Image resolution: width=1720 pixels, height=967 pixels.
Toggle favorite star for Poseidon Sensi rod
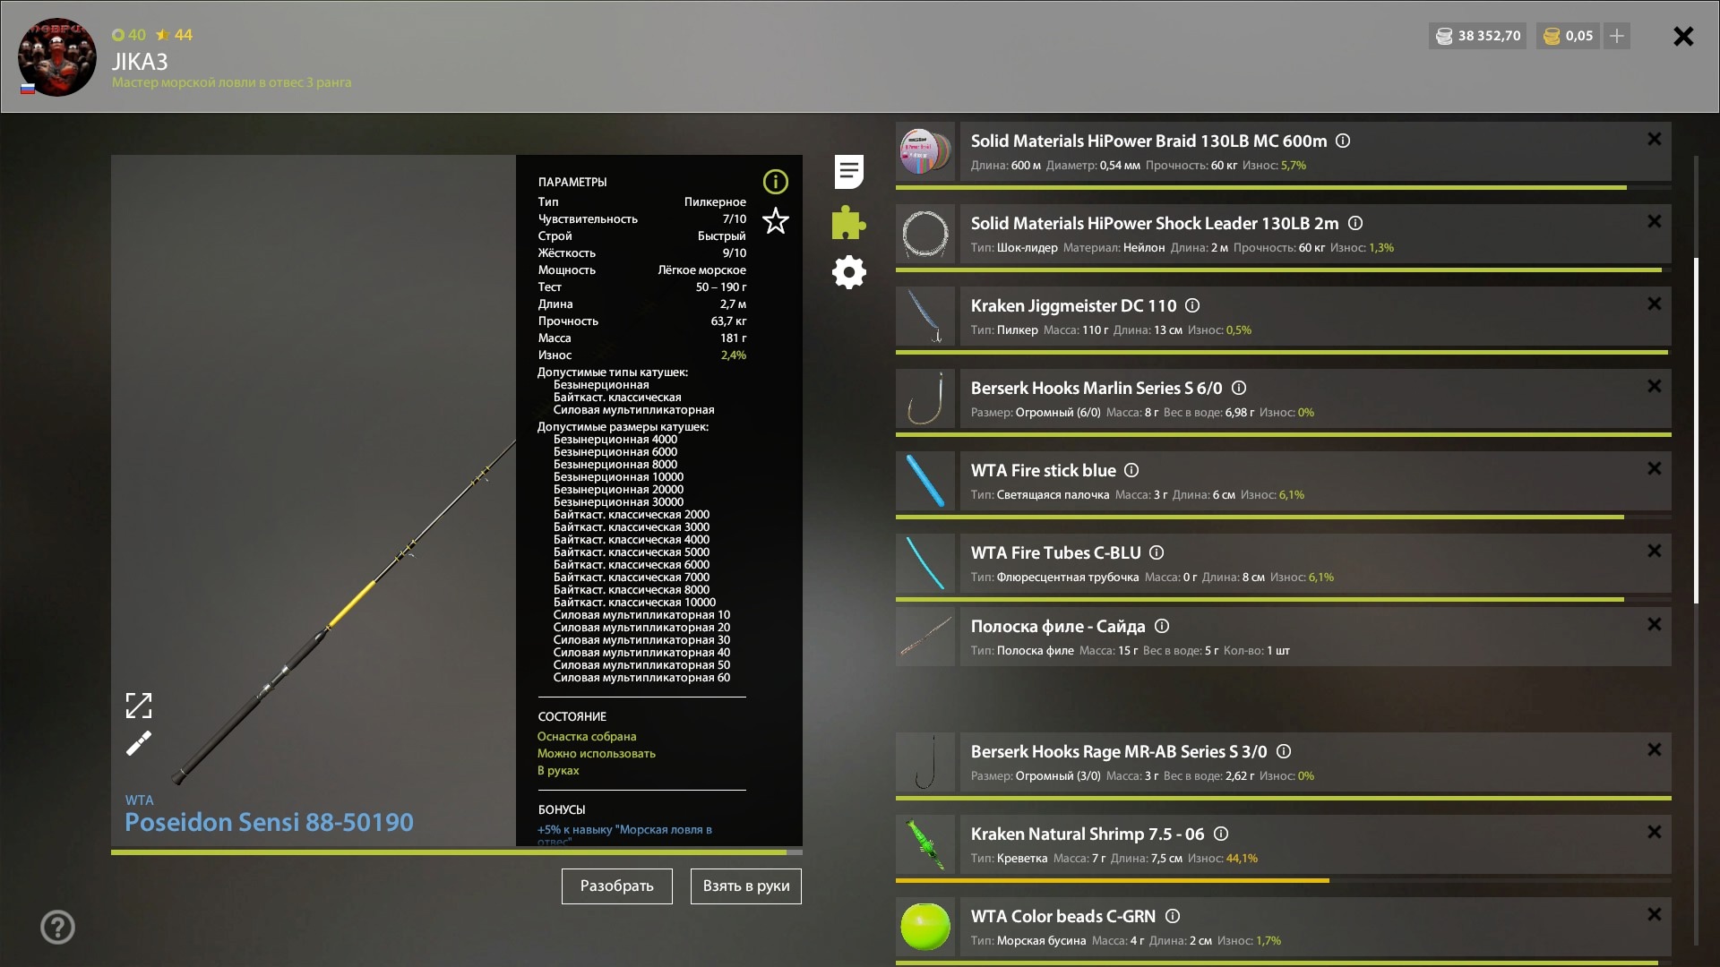click(775, 220)
